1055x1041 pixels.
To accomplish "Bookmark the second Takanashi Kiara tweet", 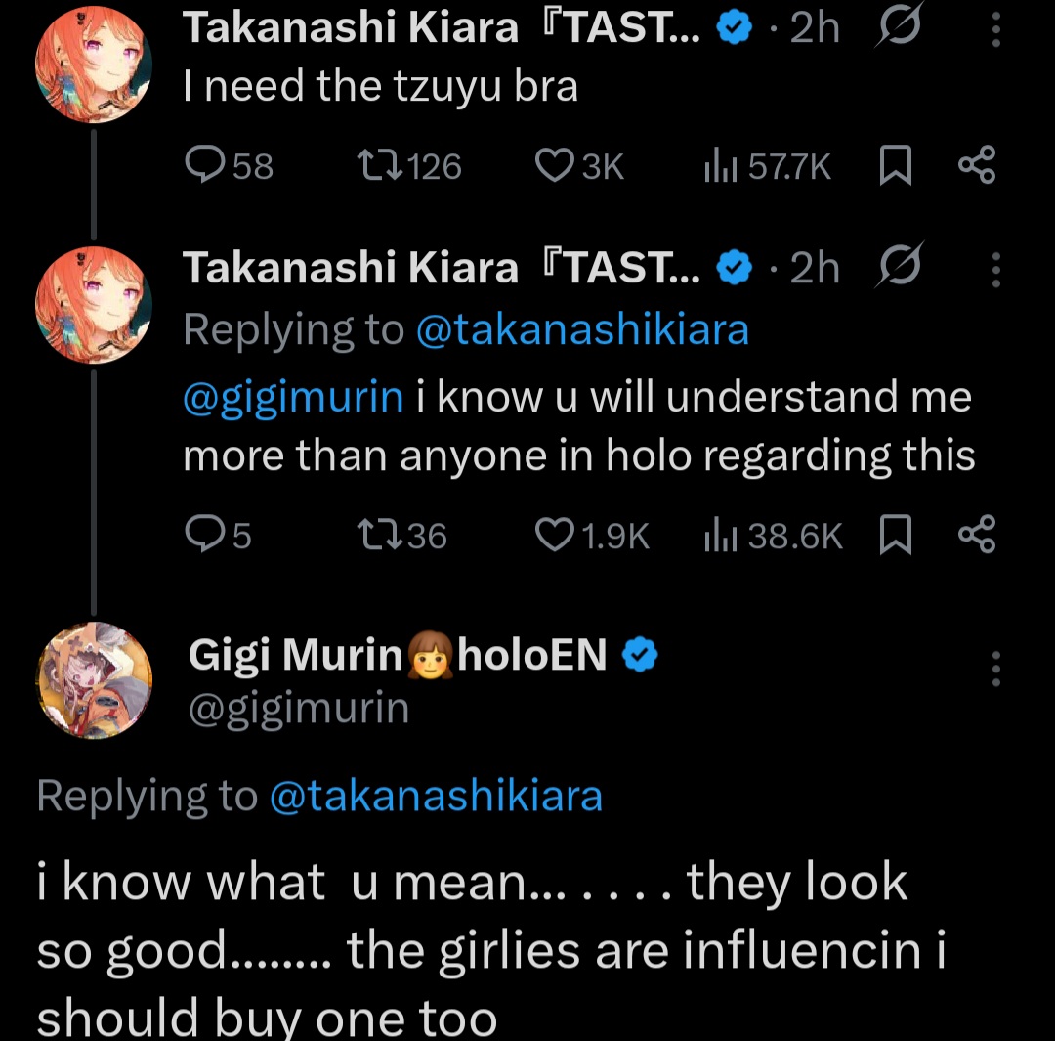I will (895, 536).
